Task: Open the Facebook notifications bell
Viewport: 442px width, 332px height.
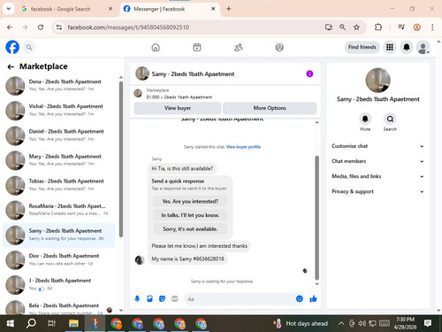Action: pos(407,47)
